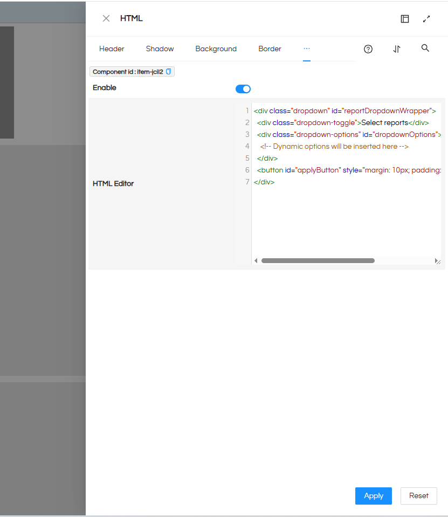Click the HTML panel title
This screenshot has width=448, height=517.
[x=131, y=18]
